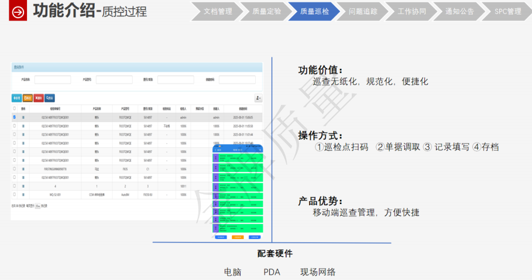Tap the orange button at the mobile screen bottom
Screen dimensions: 532x280
237,237
